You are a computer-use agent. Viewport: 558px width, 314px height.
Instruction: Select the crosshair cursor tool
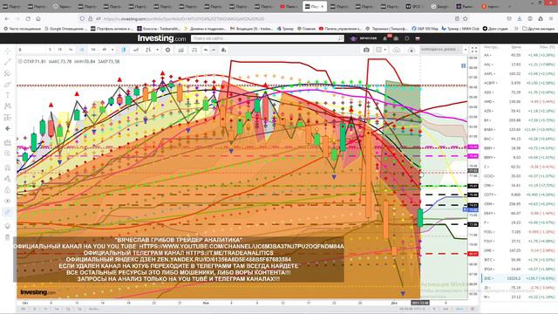[8, 51]
